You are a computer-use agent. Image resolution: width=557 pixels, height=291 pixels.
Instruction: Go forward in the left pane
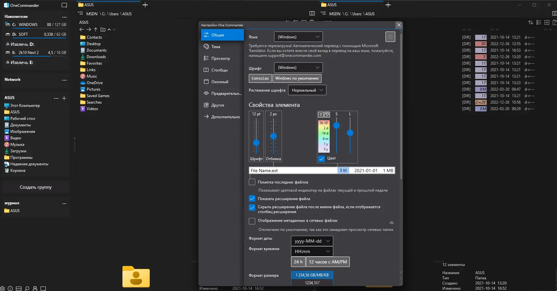coord(89,30)
